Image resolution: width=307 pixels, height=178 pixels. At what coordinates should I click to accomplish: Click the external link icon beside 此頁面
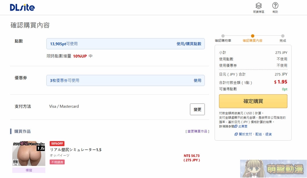(x=236, y=126)
